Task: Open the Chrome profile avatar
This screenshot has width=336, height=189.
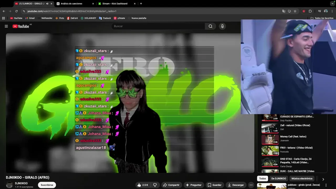Action: click(326, 11)
